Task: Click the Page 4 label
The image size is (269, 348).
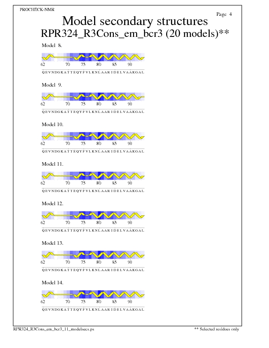Action: click(x=224, y=14)
